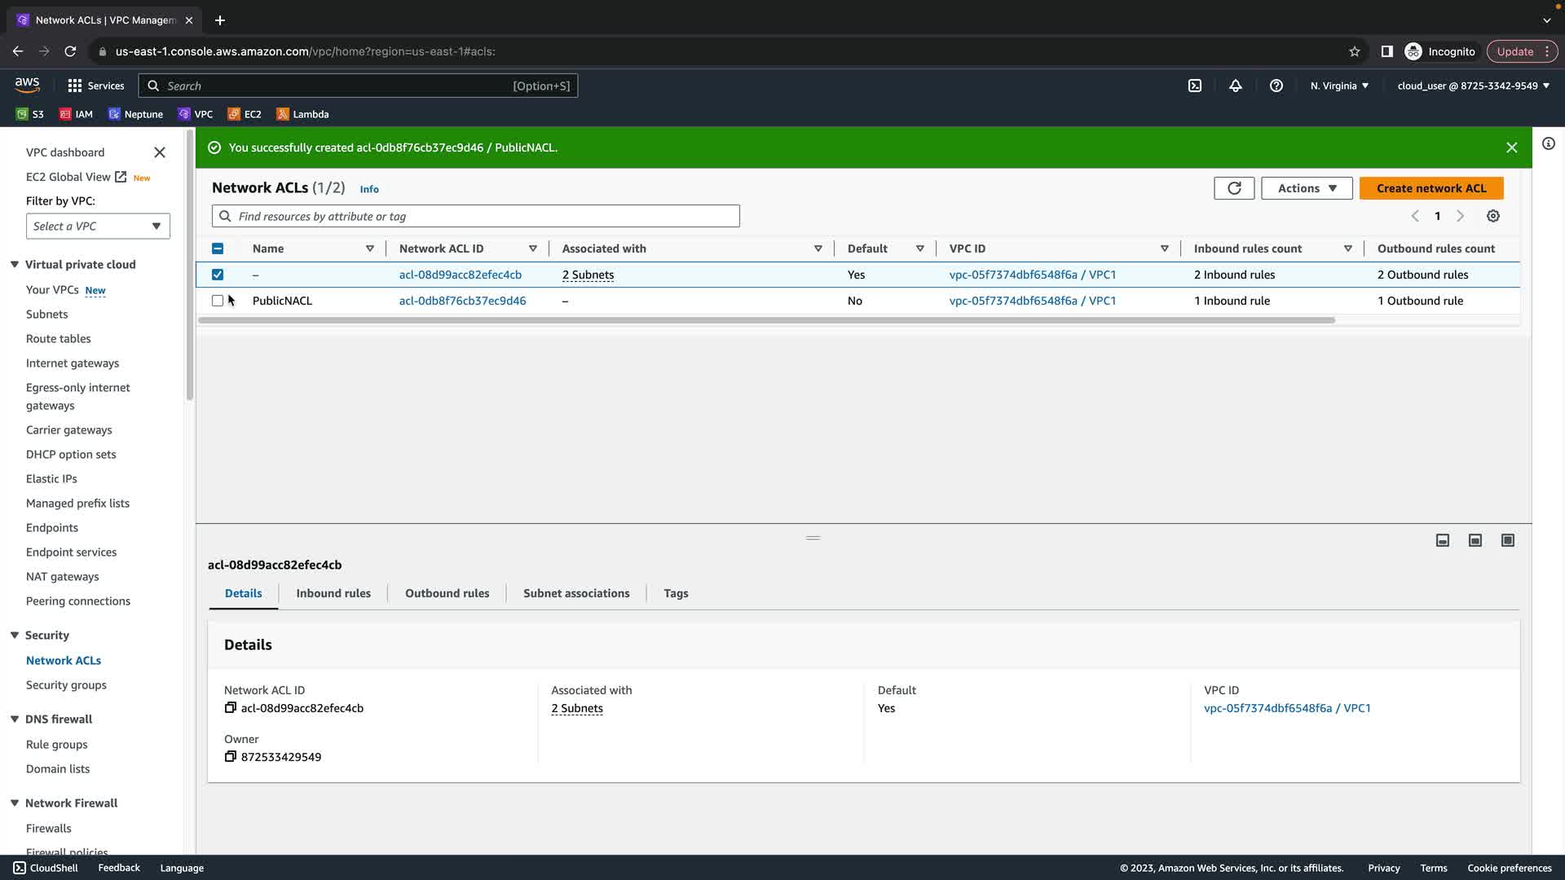Open acl-0db8f76cb37ec9d46 link
This screenshot has width=1565, height=880.
pyautogui.click(x=462, y=301)
